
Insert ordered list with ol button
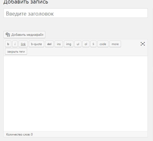click(x=86, y=44)
